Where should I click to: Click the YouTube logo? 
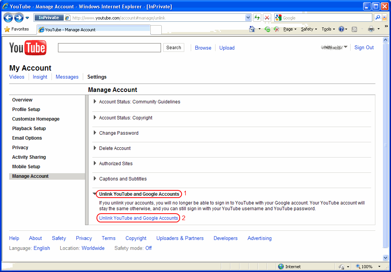(x=28, y=48)
